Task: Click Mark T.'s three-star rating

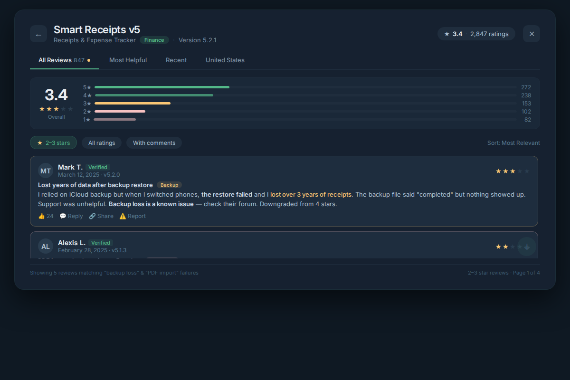Action: (513, 171)
